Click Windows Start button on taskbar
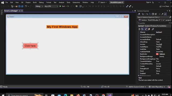The image size is (172, 96). click(3, 95)
